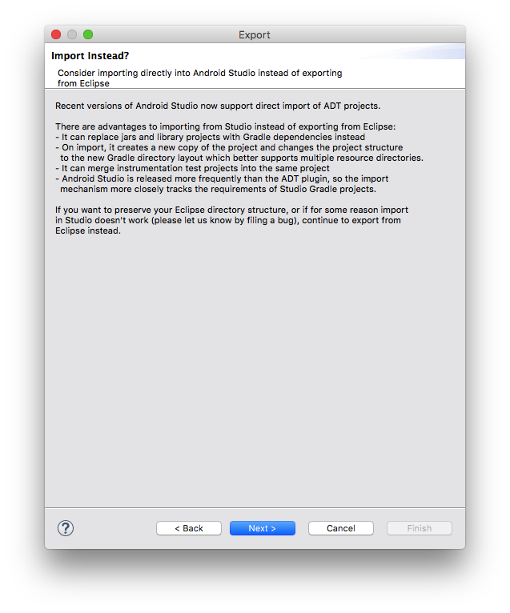510x613 pixels.
Task: Click the "from Eclipse" second subtitle line
Action: (x=83, y=83)
